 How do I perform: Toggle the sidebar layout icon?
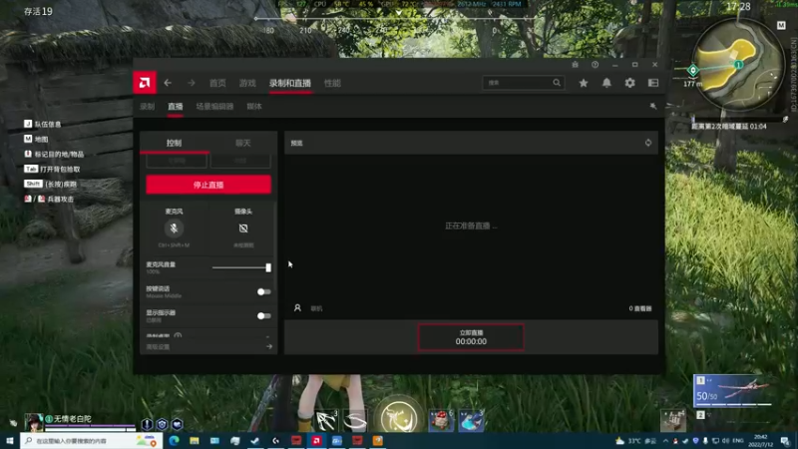653,83
